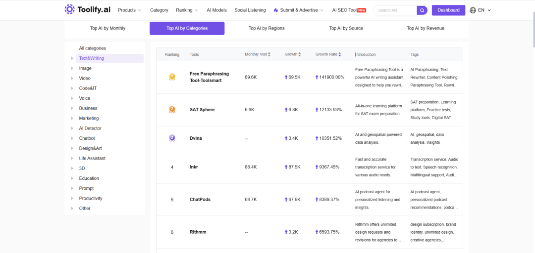Switch to Top AI by Monthly tab
The width and height of the screenshot is (535, 253).
click(108, 28)
